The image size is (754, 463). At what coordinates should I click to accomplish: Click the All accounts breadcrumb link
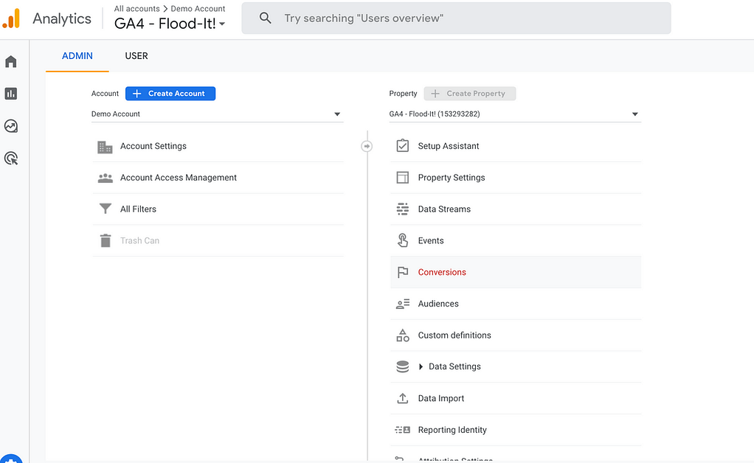(136, 9)
